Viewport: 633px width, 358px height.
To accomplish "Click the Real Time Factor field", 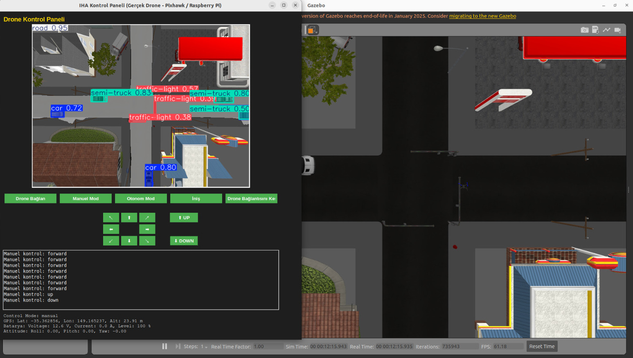I will (268, 347).
